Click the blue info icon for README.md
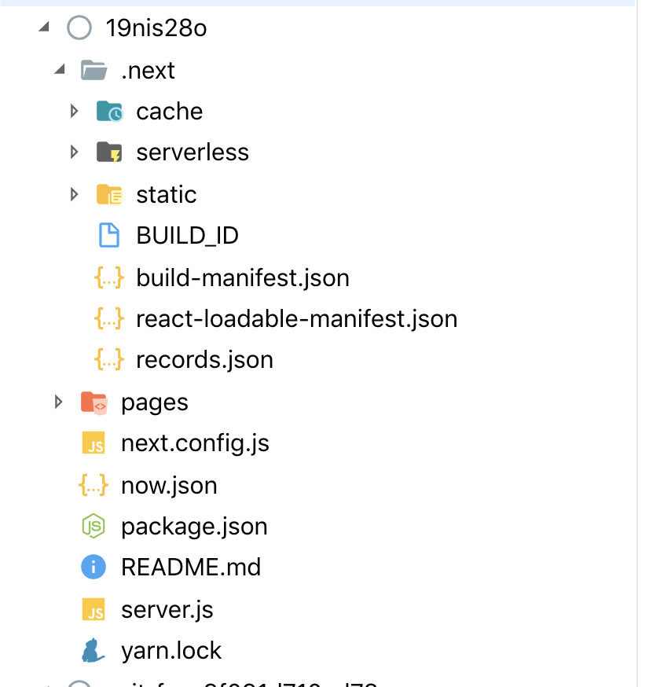The height and width of the screenshot is (687, 649). click(93, 567)
